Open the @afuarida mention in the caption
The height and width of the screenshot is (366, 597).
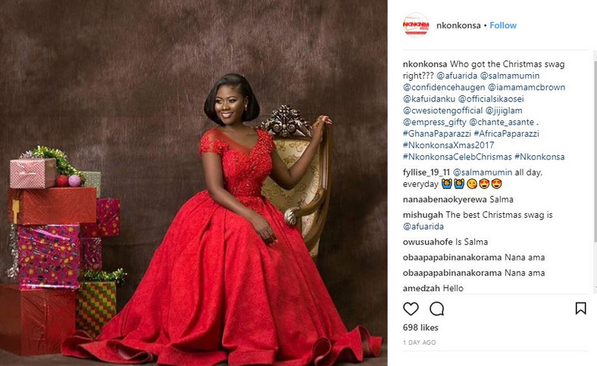tap(457, 76)
